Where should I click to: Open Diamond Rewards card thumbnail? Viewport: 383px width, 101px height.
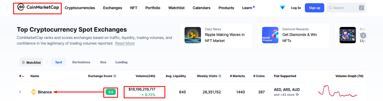point(270,35)
